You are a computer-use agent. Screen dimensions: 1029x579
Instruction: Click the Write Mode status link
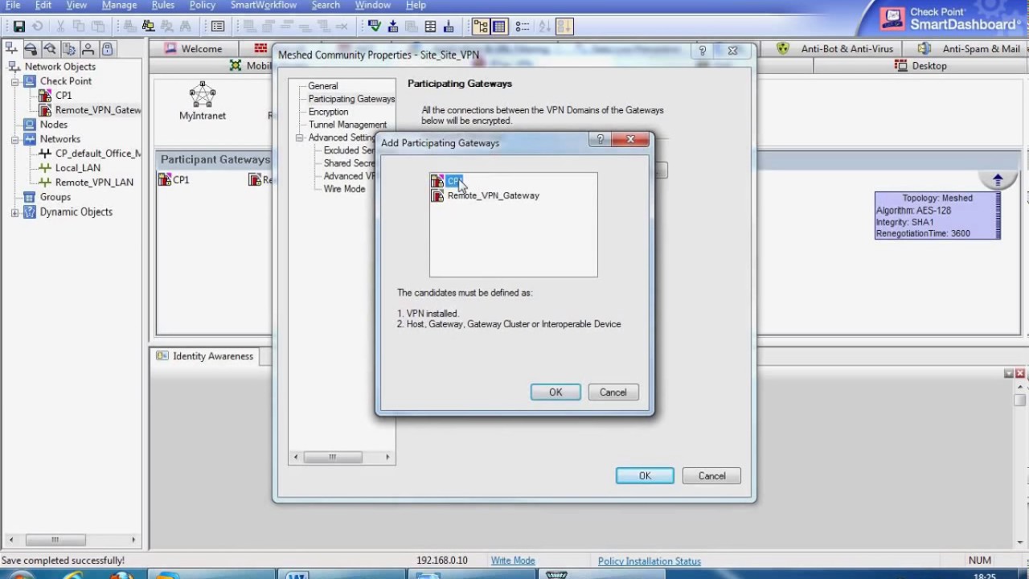click(513, 561)
